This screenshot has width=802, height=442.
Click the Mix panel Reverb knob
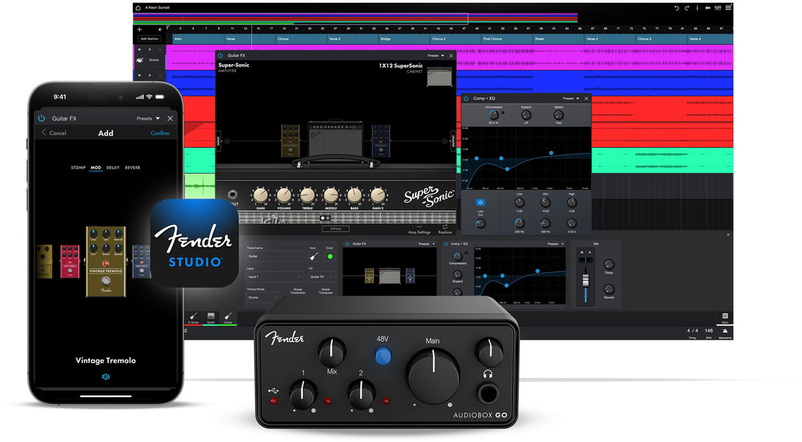coord(609,289)
